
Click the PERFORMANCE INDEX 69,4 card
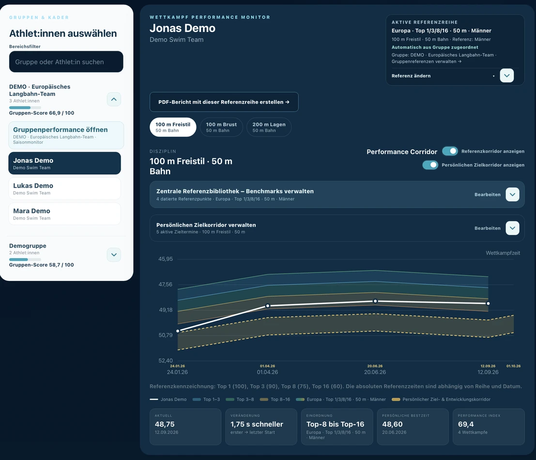(489, 427)
